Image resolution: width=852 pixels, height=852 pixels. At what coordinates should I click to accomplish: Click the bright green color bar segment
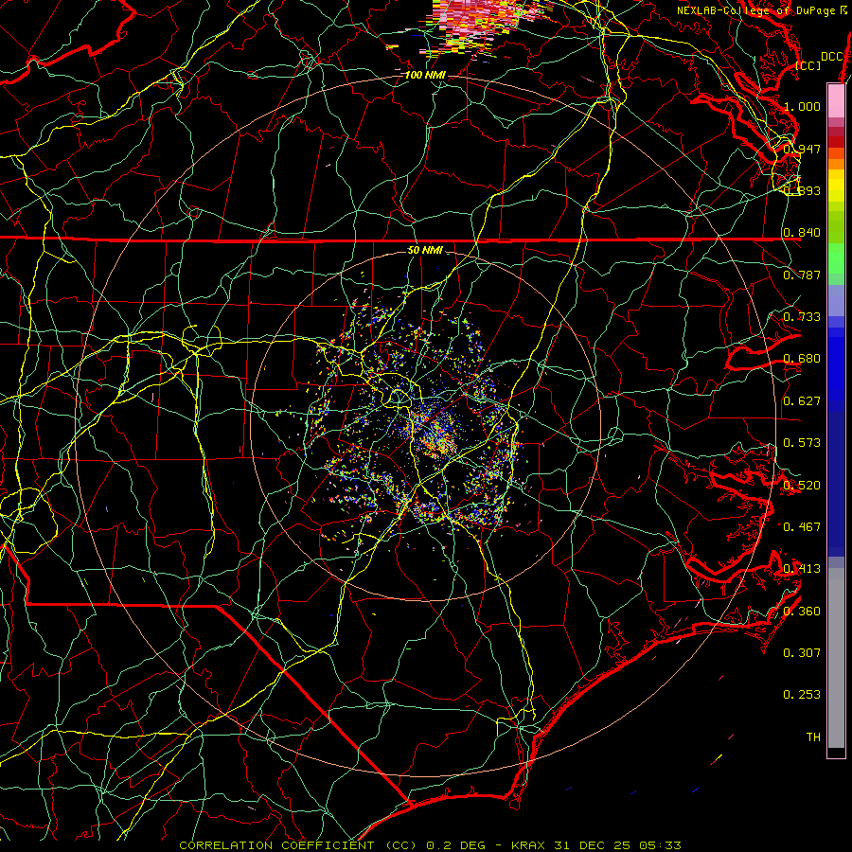point(836,258)
